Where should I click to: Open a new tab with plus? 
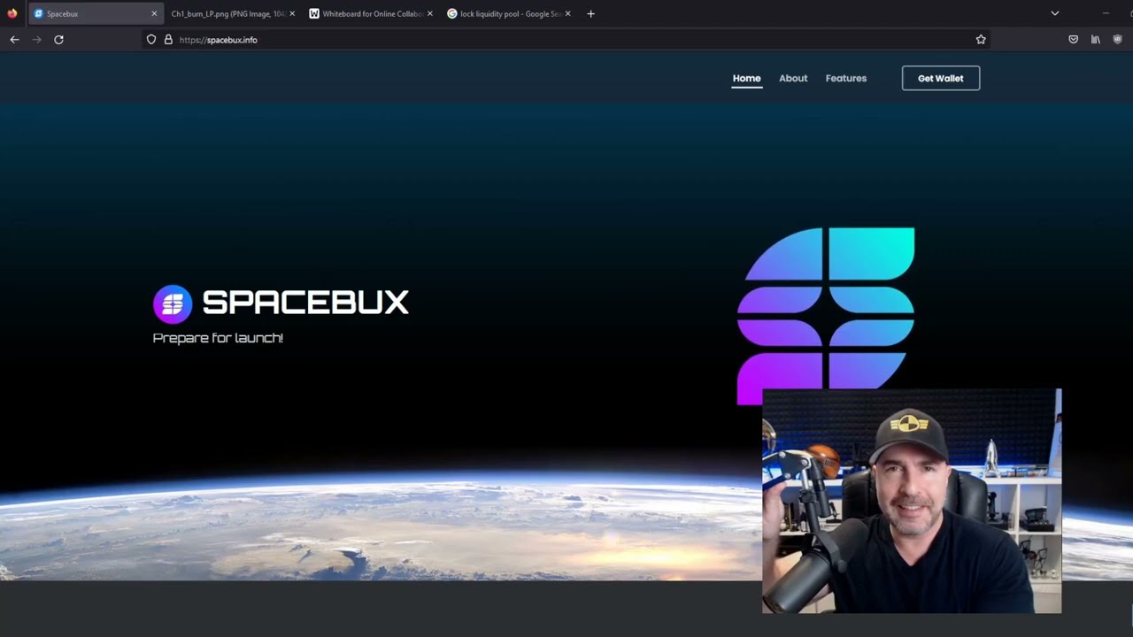tap(590, 14)
